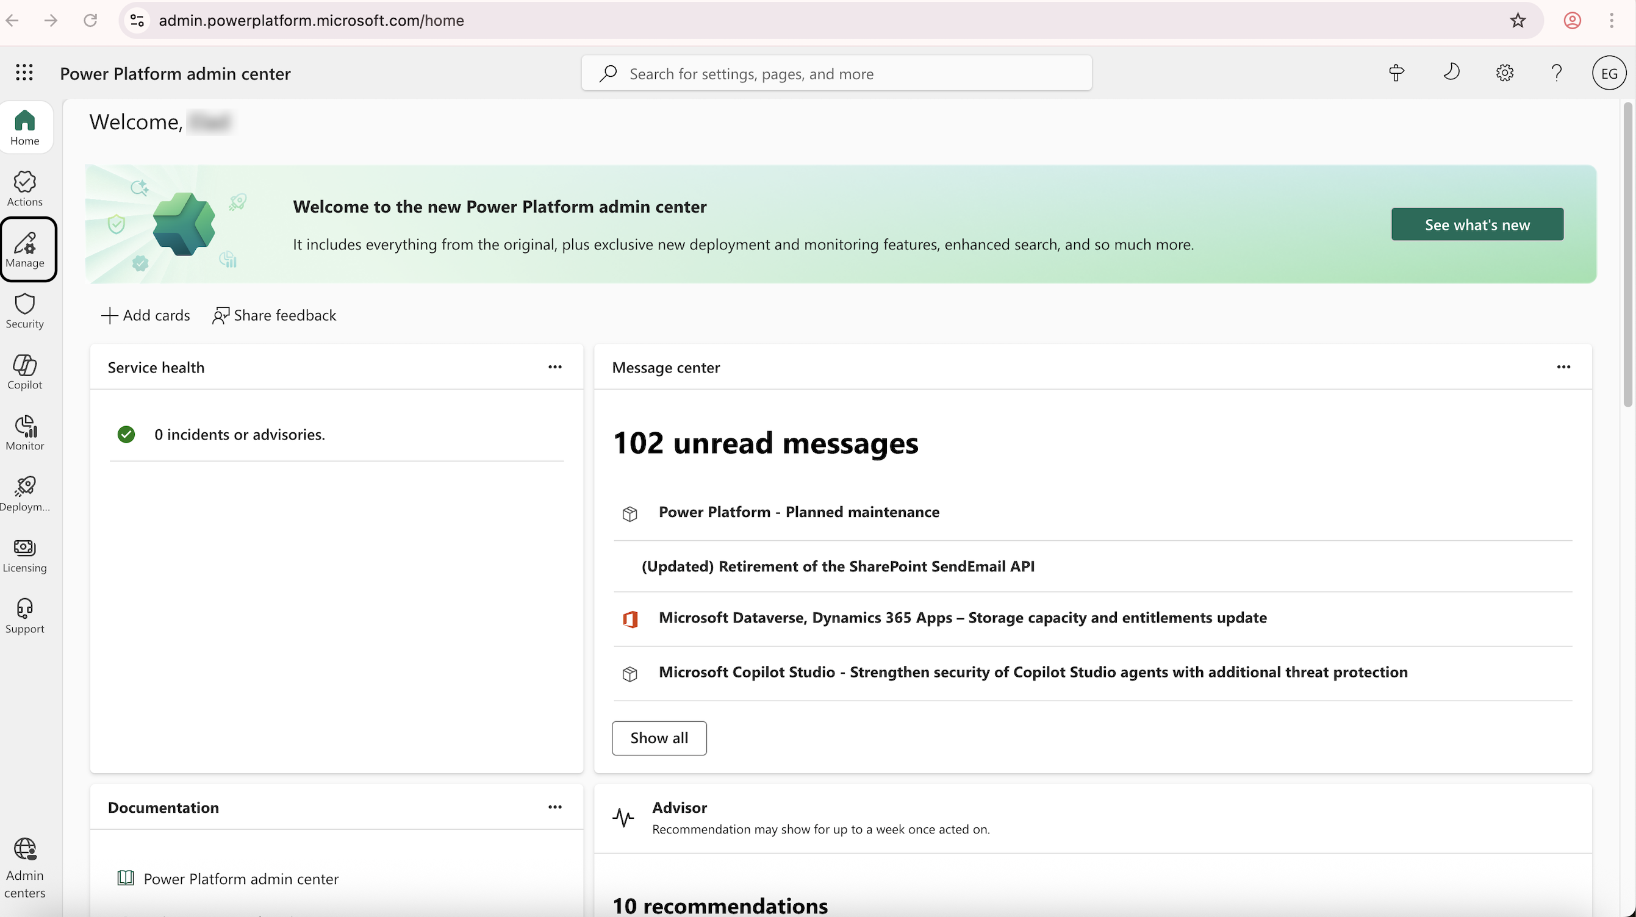
Task: Open Monitor in the sidebar
Action: coord(25,433)
